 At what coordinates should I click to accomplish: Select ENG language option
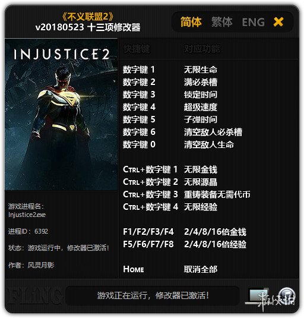[253, 23]
